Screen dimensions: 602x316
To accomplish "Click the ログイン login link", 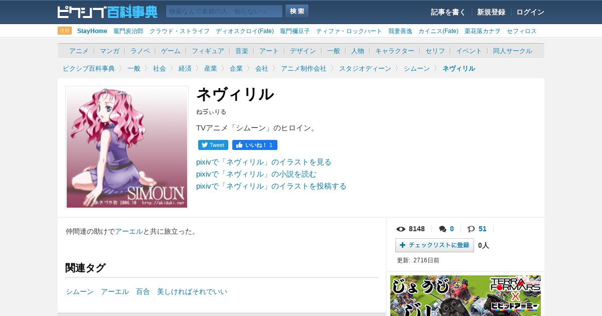I will (530, 12).
